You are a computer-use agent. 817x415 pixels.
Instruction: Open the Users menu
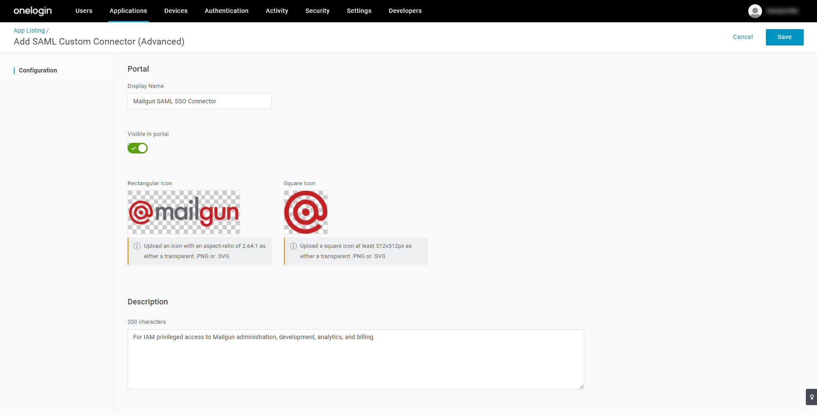[x=84, y=11]
